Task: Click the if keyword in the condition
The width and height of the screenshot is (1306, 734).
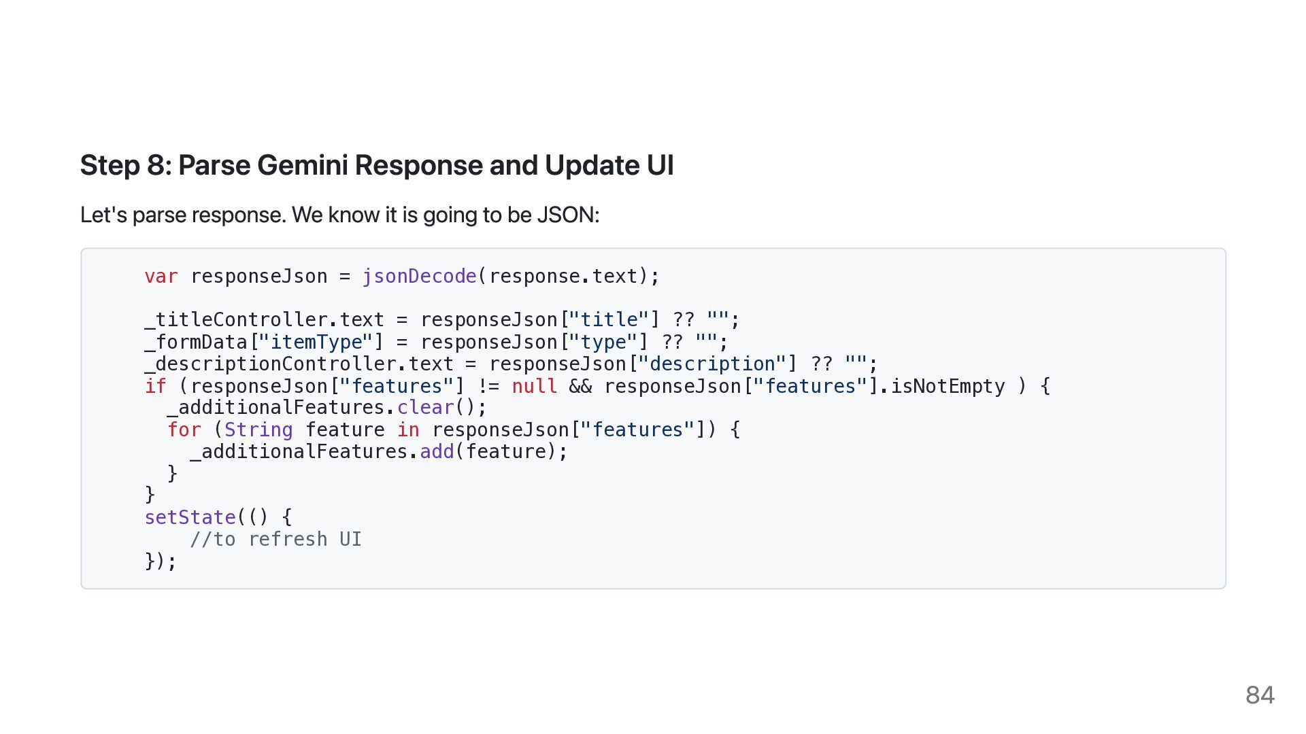Action: pyautogui.click(x=155, y=386)
